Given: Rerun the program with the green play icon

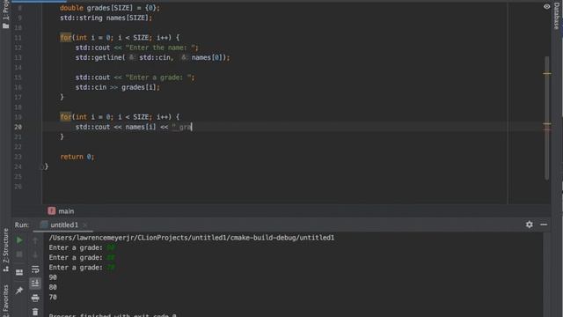Looking at the screenshot, I should 19,240.
